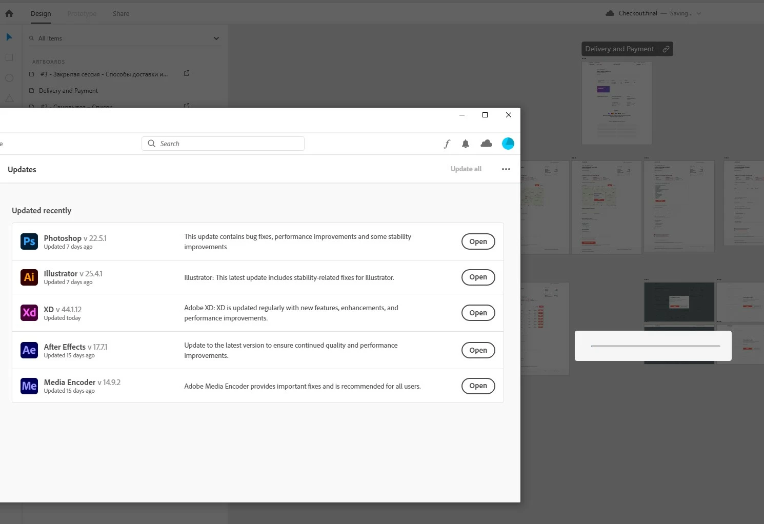Screen dimensions: 764x524
Task: Select the arrow Select tool in XD
Action: (9, 37)
